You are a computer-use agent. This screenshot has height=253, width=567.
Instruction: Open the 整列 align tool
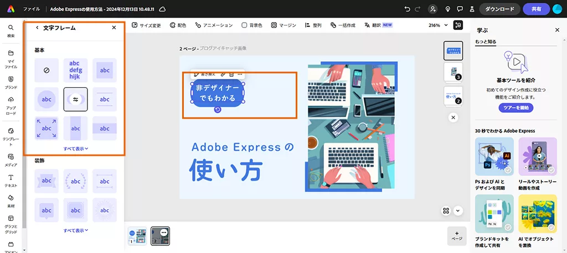(x=313, y=25)
